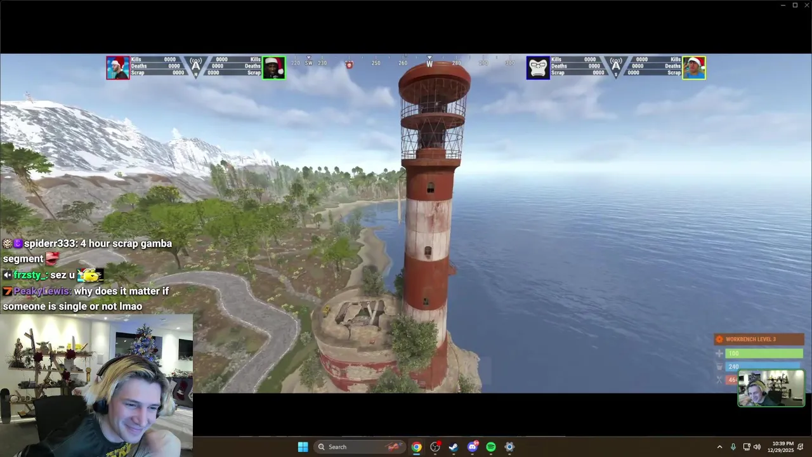Click the green health bar showing 100
Screen dimensions: 812x457
764,354
